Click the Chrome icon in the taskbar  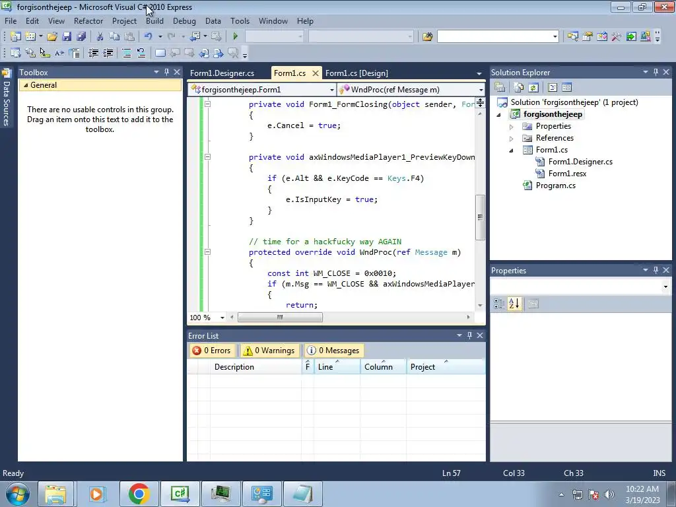click(139, 494)
